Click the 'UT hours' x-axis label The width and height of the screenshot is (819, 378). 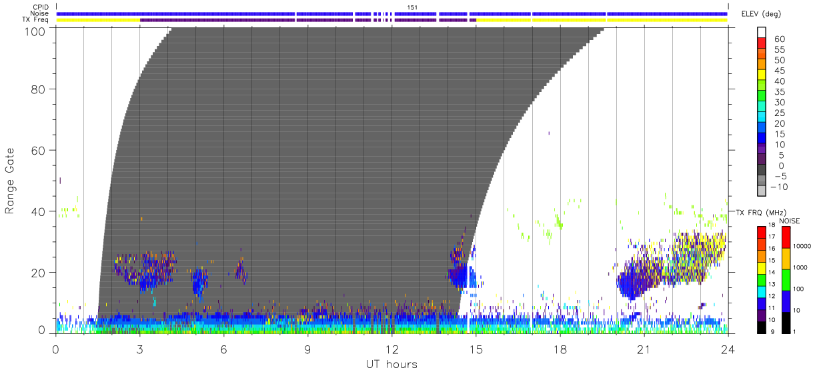pyautogui.click(x=391, y=364)
